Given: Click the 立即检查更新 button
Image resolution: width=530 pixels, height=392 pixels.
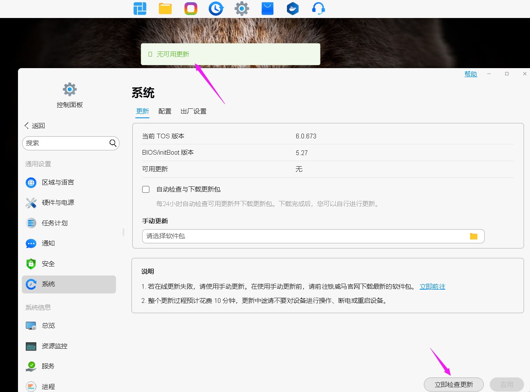Looking at the screenshot, I should (454, 385).
